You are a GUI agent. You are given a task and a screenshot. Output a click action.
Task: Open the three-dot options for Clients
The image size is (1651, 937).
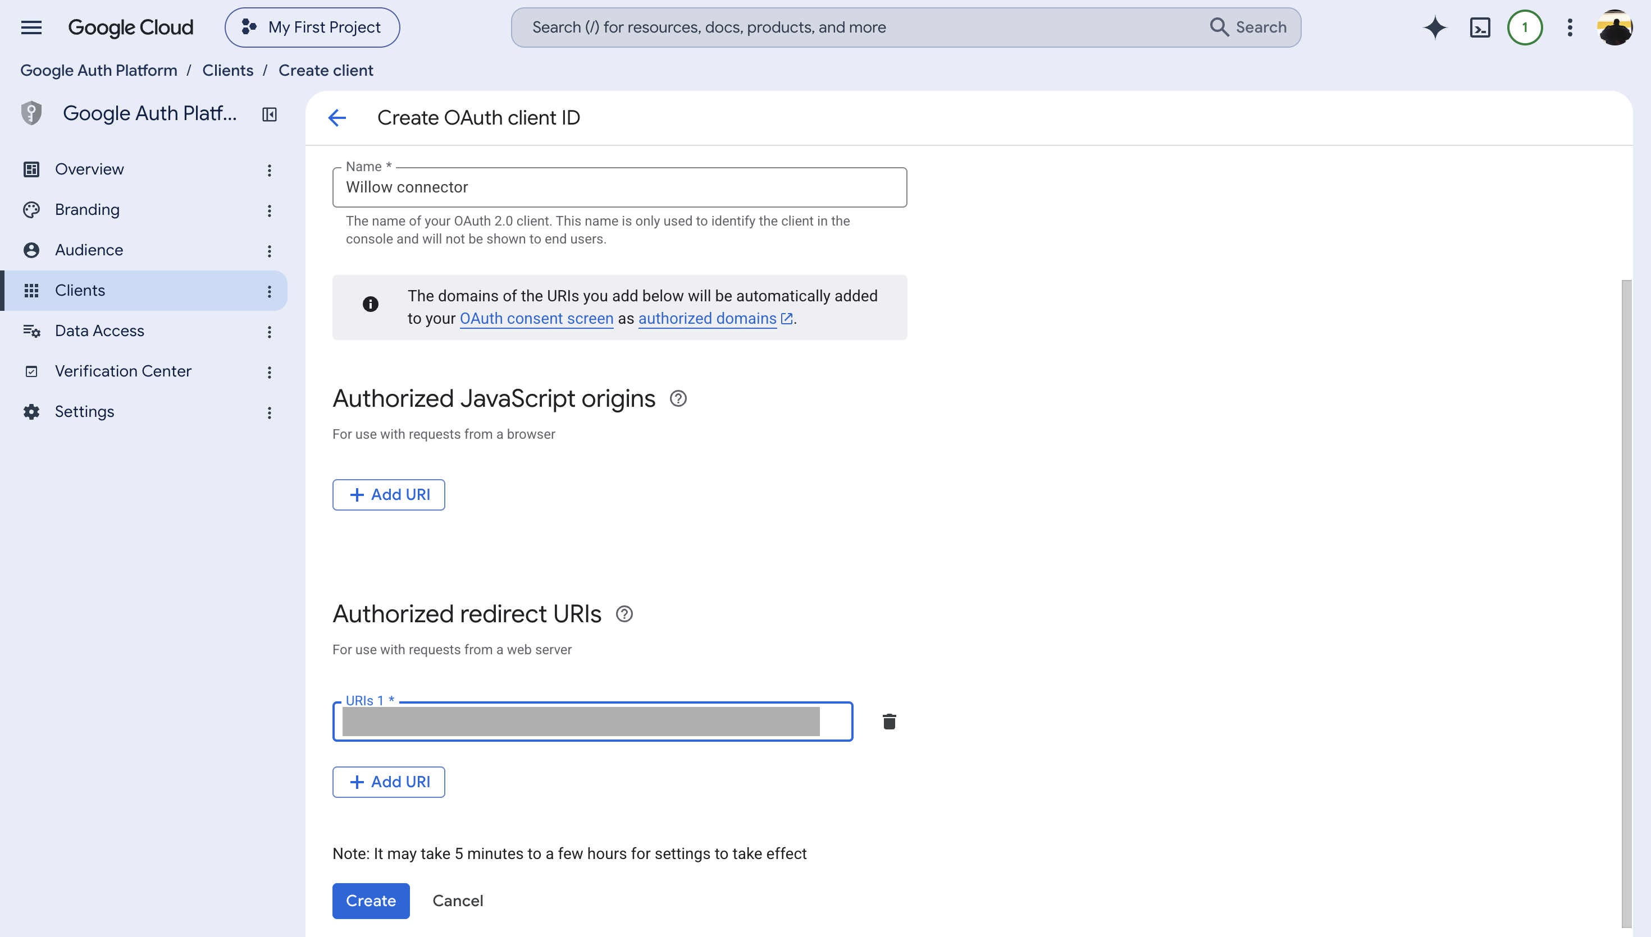tap(269, 292)
